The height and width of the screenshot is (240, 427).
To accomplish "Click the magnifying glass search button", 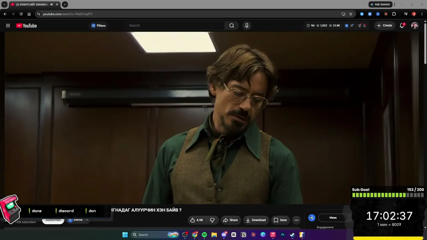I will pos(232,26).
